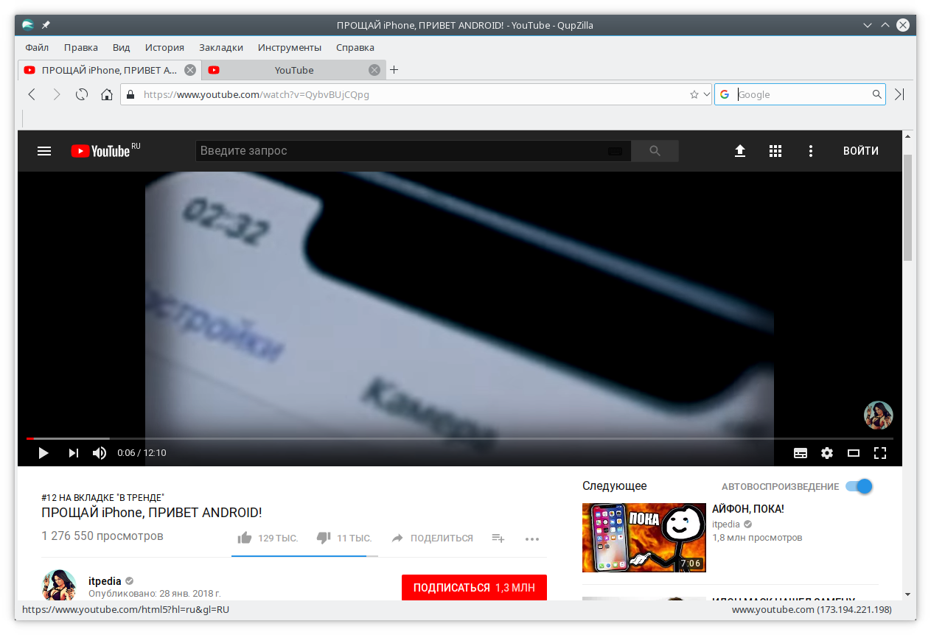
Task: Toggle theater mode view
Action: pyautogui.click(x=854, y=453)
